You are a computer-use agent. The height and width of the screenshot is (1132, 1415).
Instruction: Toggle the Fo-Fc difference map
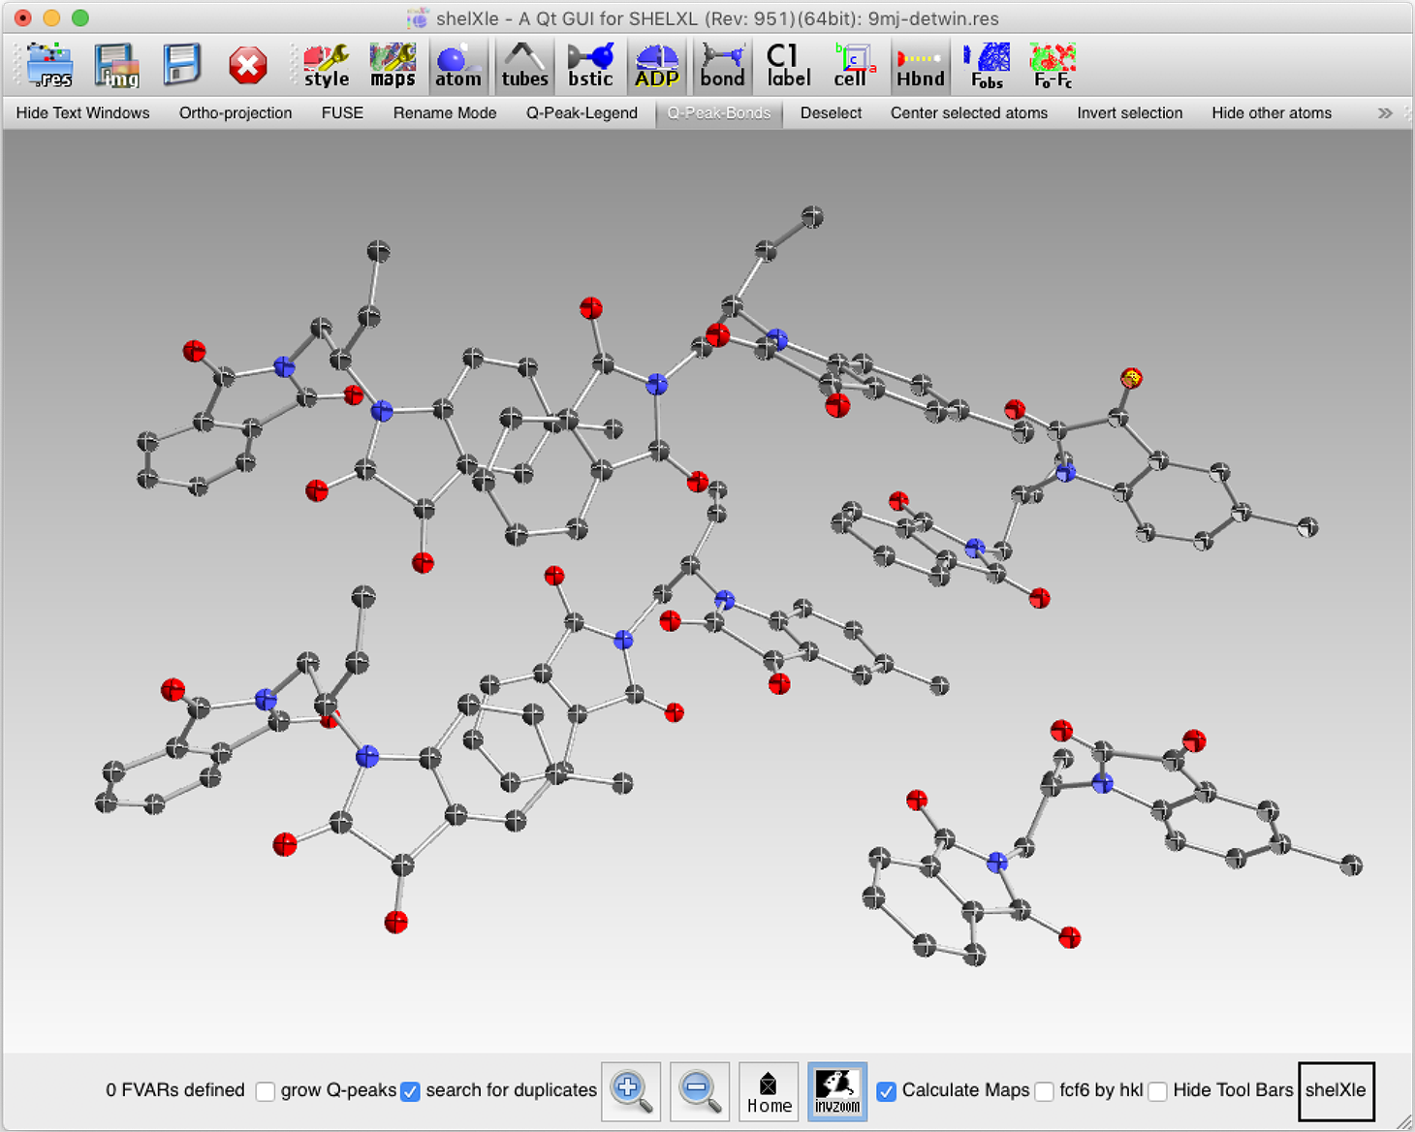1053,65
